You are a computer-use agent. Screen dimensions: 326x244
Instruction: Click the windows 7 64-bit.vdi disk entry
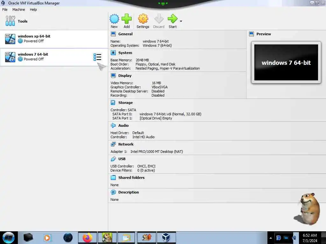[x=170, y=114]
